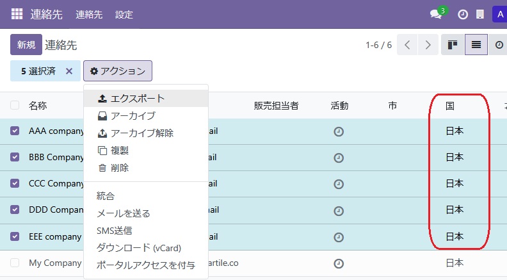The image size is (507, 280).
Task: Open the 設定 menu in the top bar
Action: [124, 14]
